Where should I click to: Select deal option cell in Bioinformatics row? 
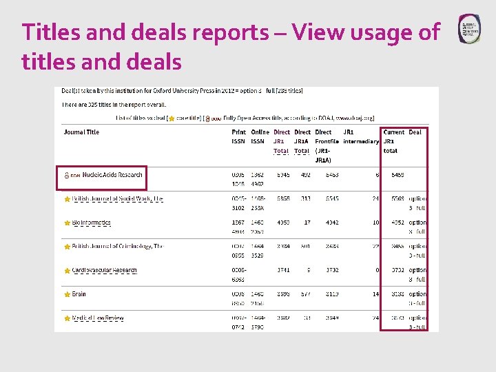[x=417, y=227]
